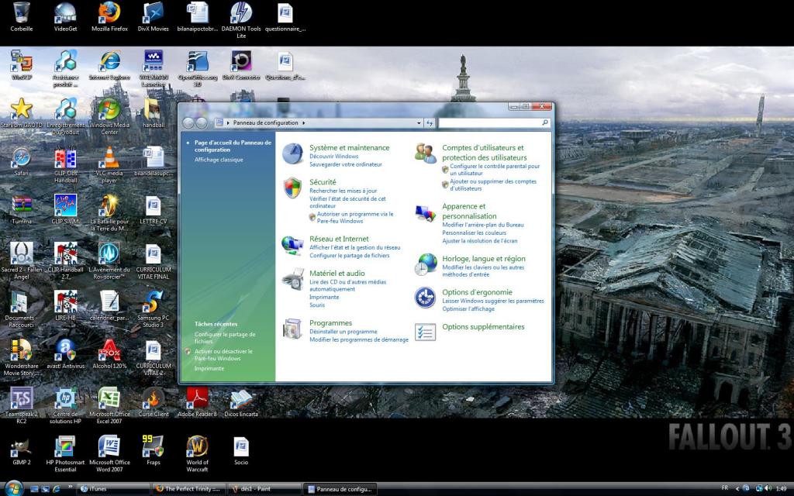Select the VideoGet desktop icon

coord(65,17)
